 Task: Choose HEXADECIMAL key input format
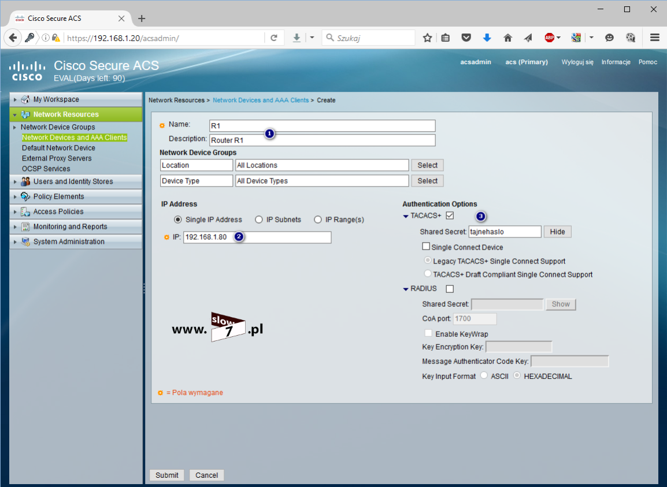point(517,375)
